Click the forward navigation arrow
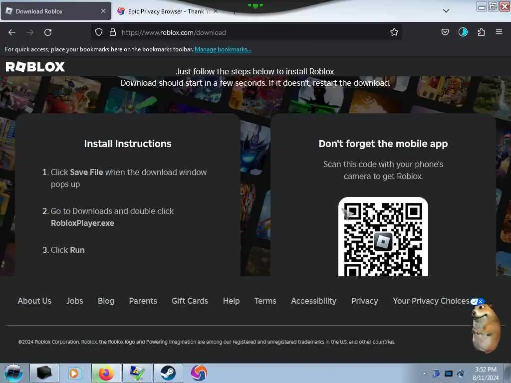The width and height of the screenshot is (511, 383). (30, 32)
